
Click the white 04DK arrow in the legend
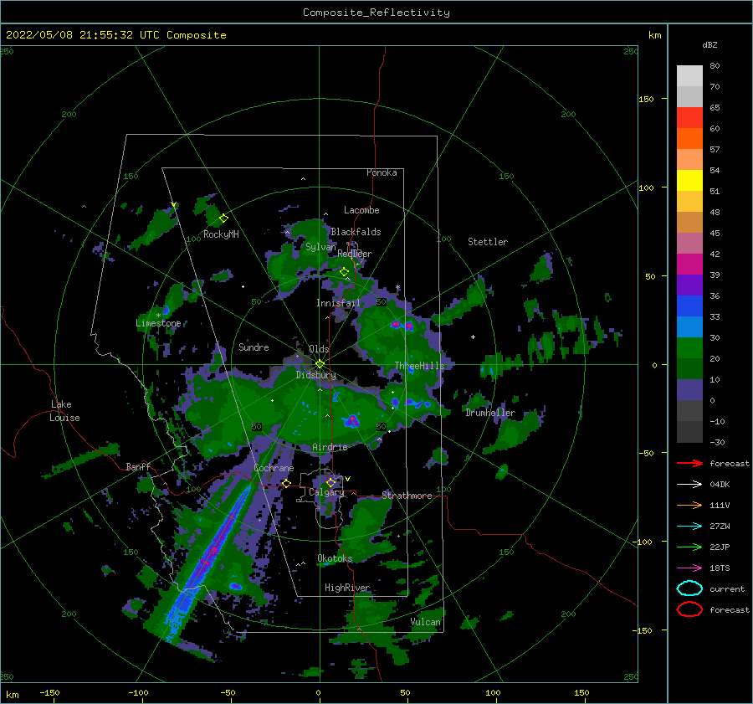[x=689, y=485]
